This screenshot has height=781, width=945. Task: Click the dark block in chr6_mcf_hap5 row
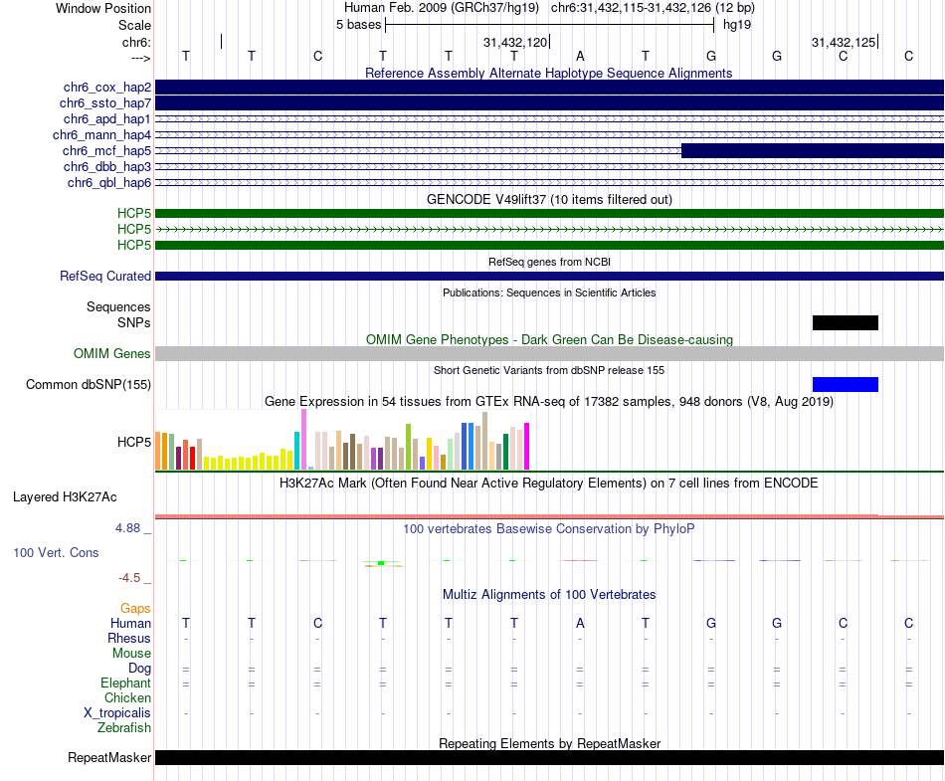(x=813, y=150)
